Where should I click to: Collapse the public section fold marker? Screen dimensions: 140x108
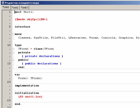13,60
